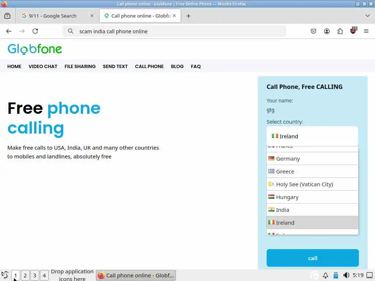Click the 5:19 clock
The height and width of the screenshot is (281, 375).
pos(358,275)
